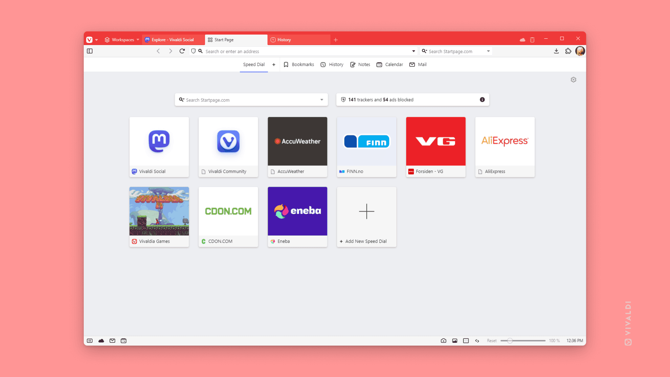Open the Downloads icon
This screenshot has width=670, height=377.
556,51
